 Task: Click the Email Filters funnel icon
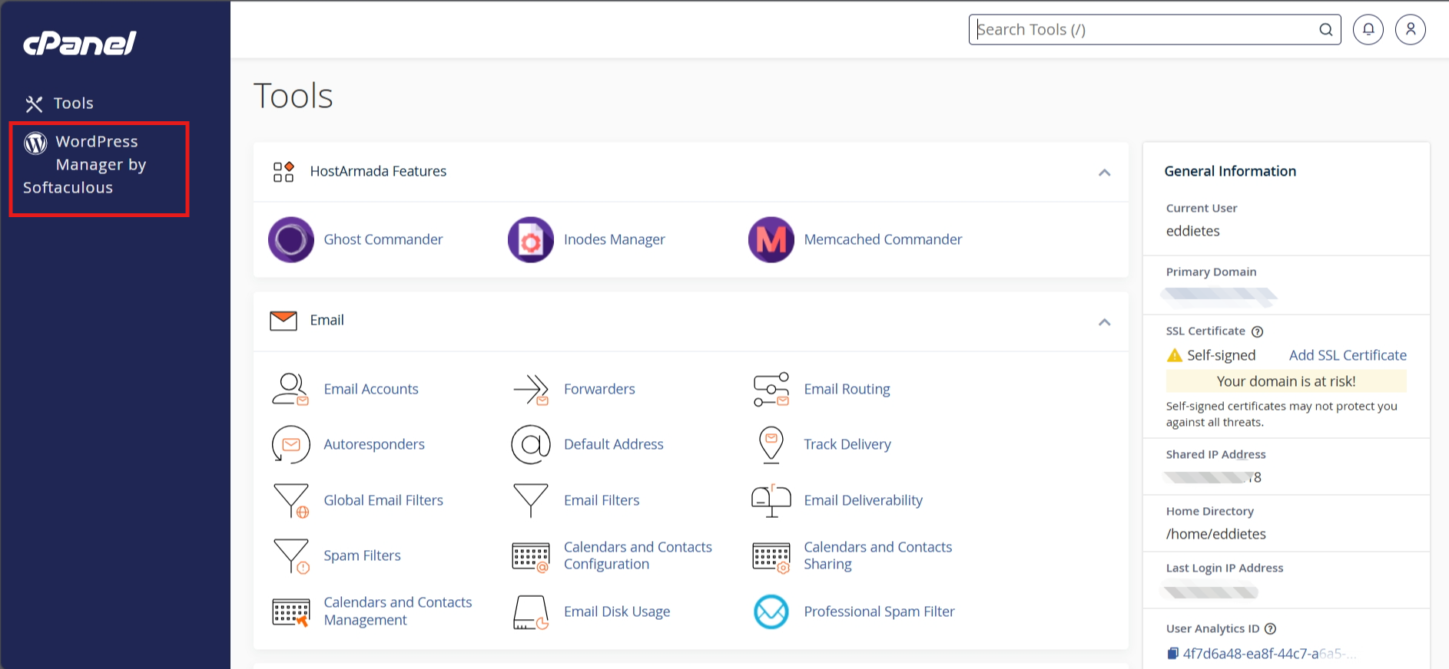[531, 500]
